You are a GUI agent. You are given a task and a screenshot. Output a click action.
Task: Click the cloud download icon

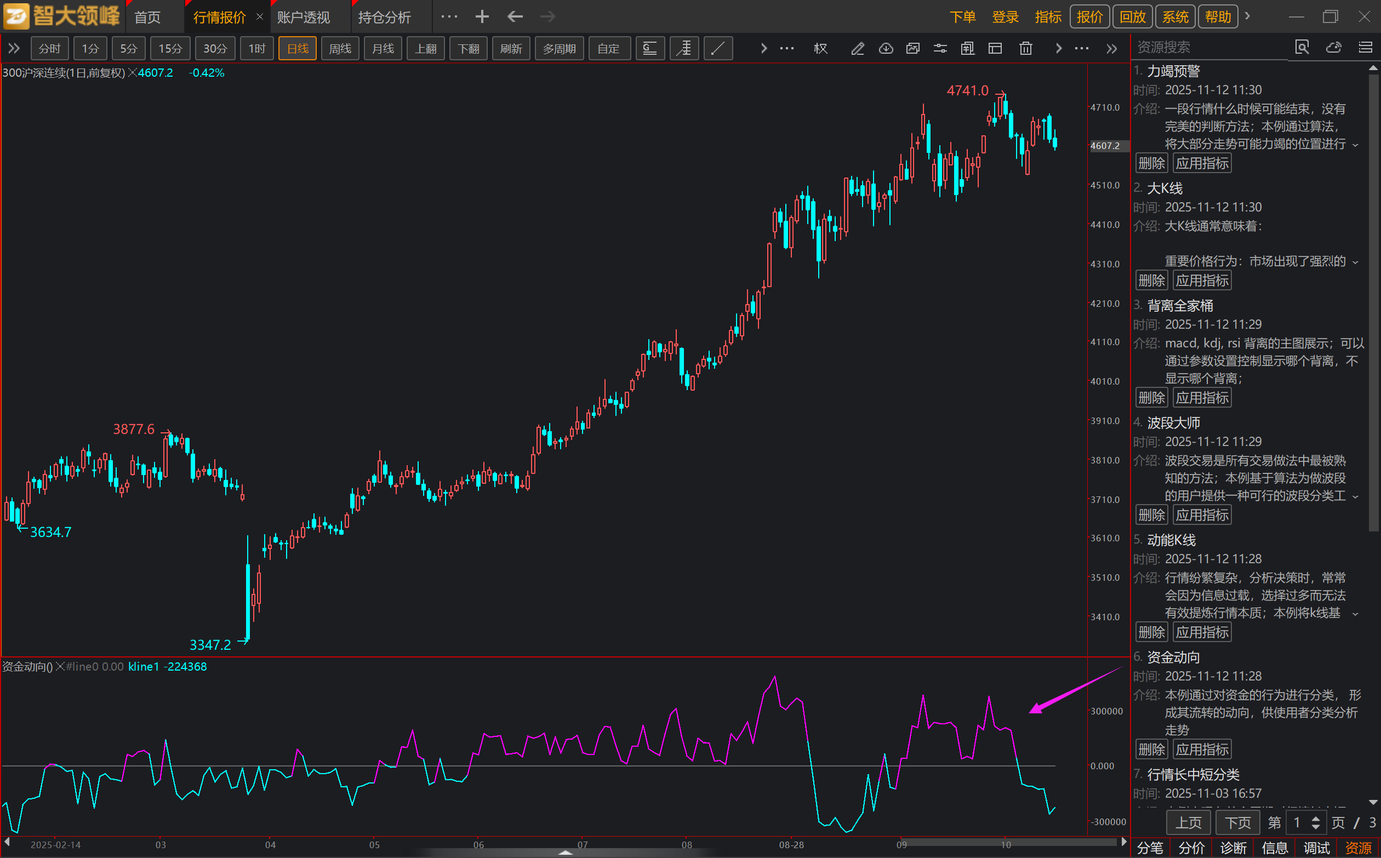coord(886,49)
